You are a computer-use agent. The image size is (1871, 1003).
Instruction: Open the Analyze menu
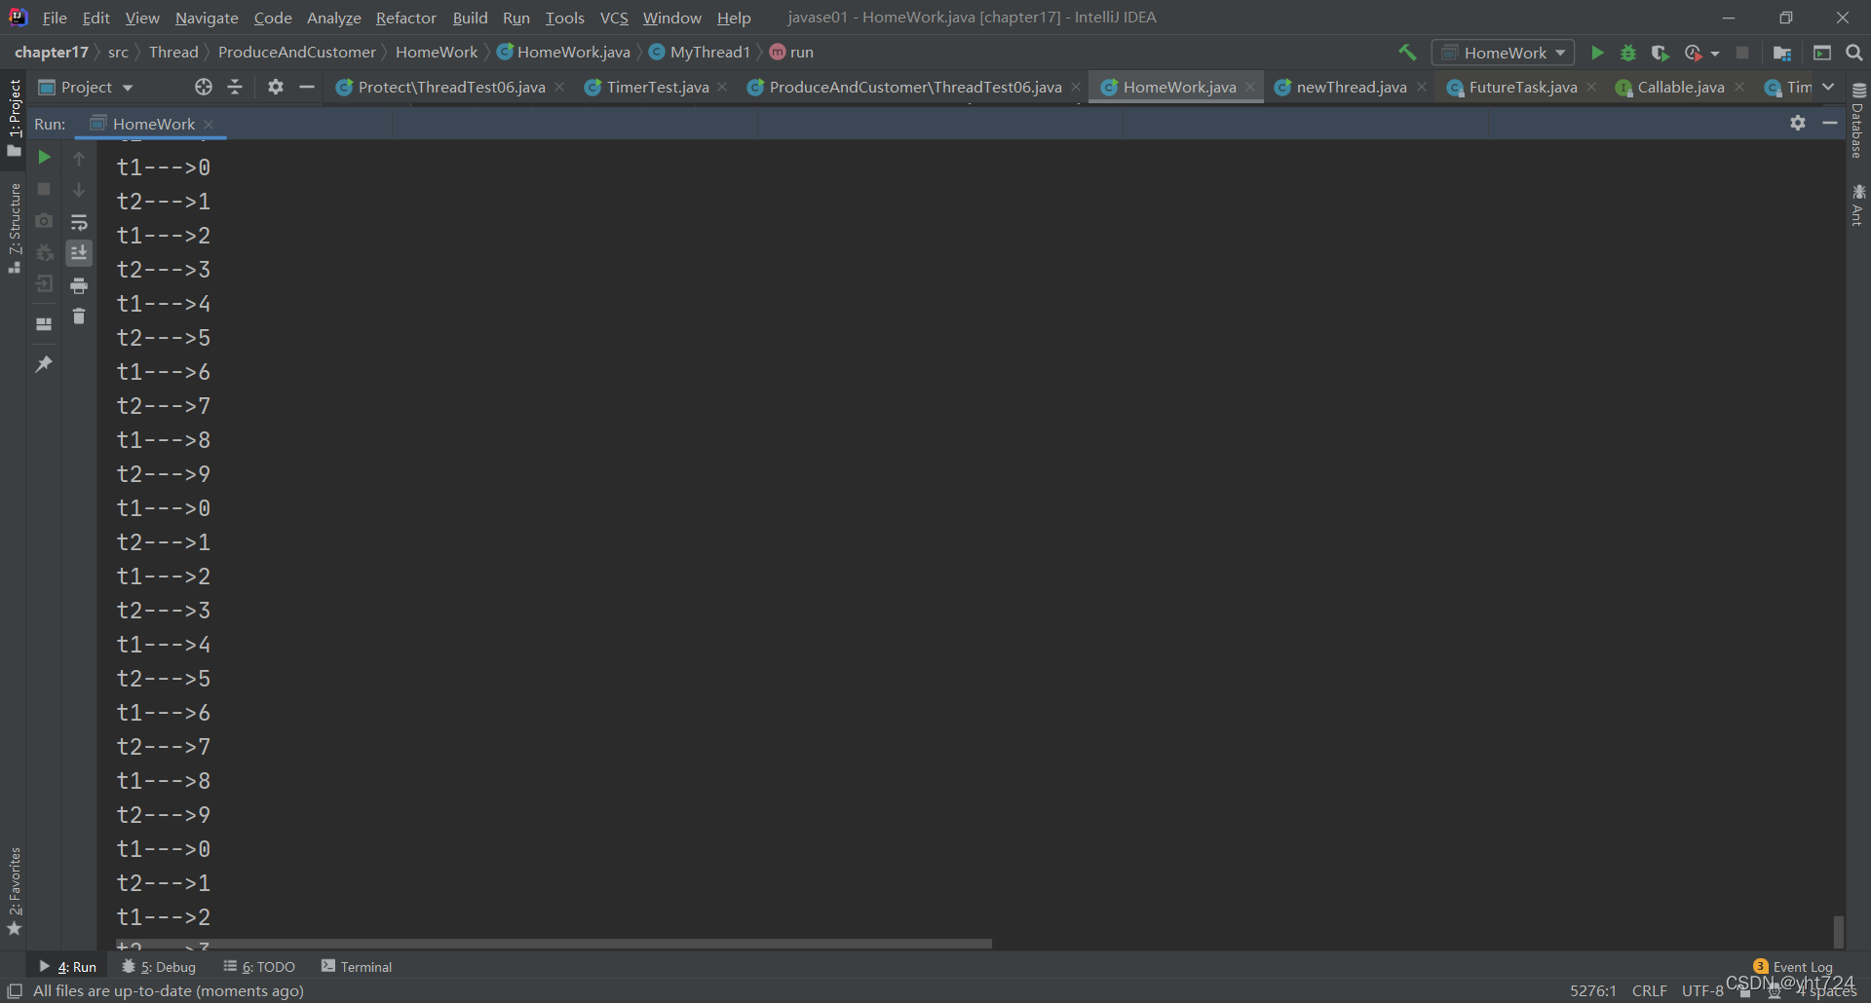click(x=333, y=18)
